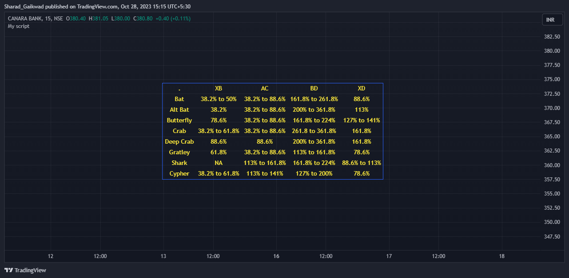
Task: Click the 375.00 price axis label
Action: 552,79
